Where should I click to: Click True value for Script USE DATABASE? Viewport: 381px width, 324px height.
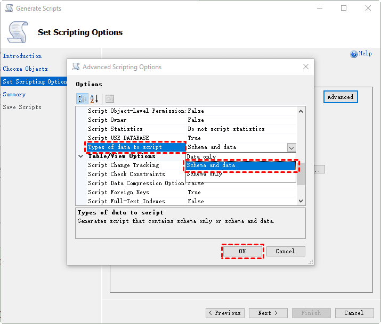(x=194, y=138)
